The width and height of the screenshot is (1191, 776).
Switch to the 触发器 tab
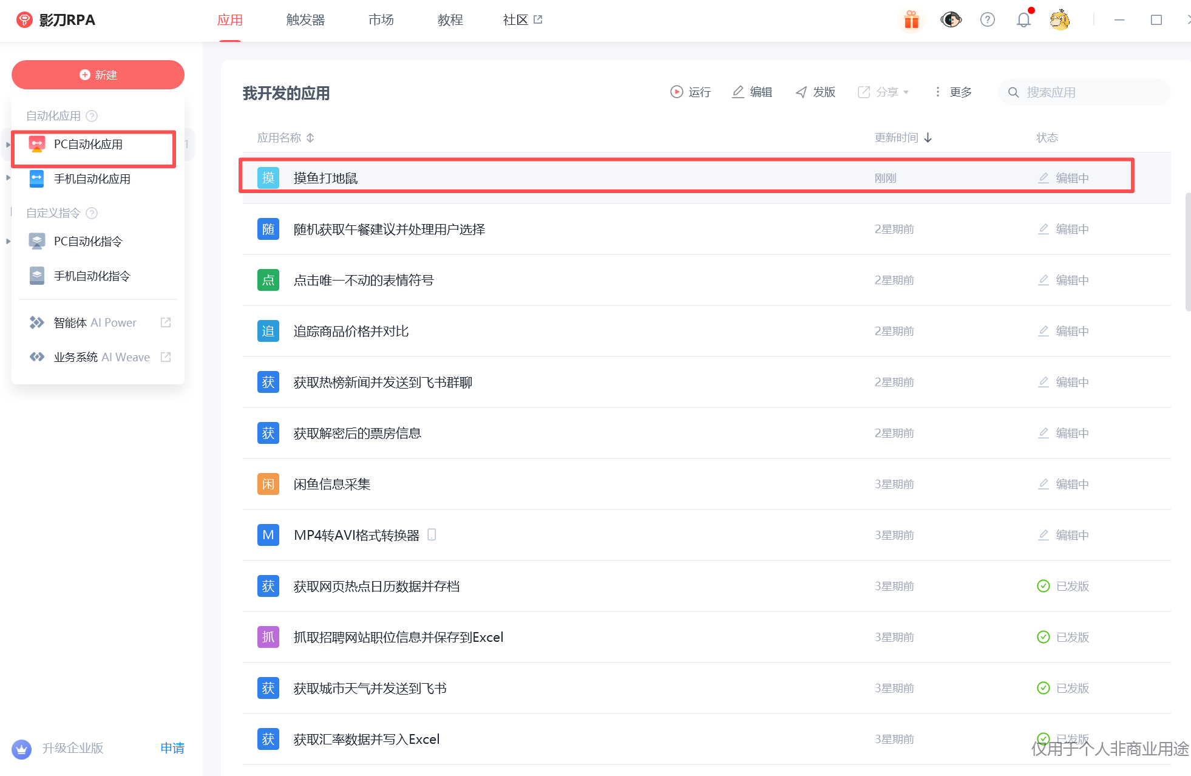305,20
